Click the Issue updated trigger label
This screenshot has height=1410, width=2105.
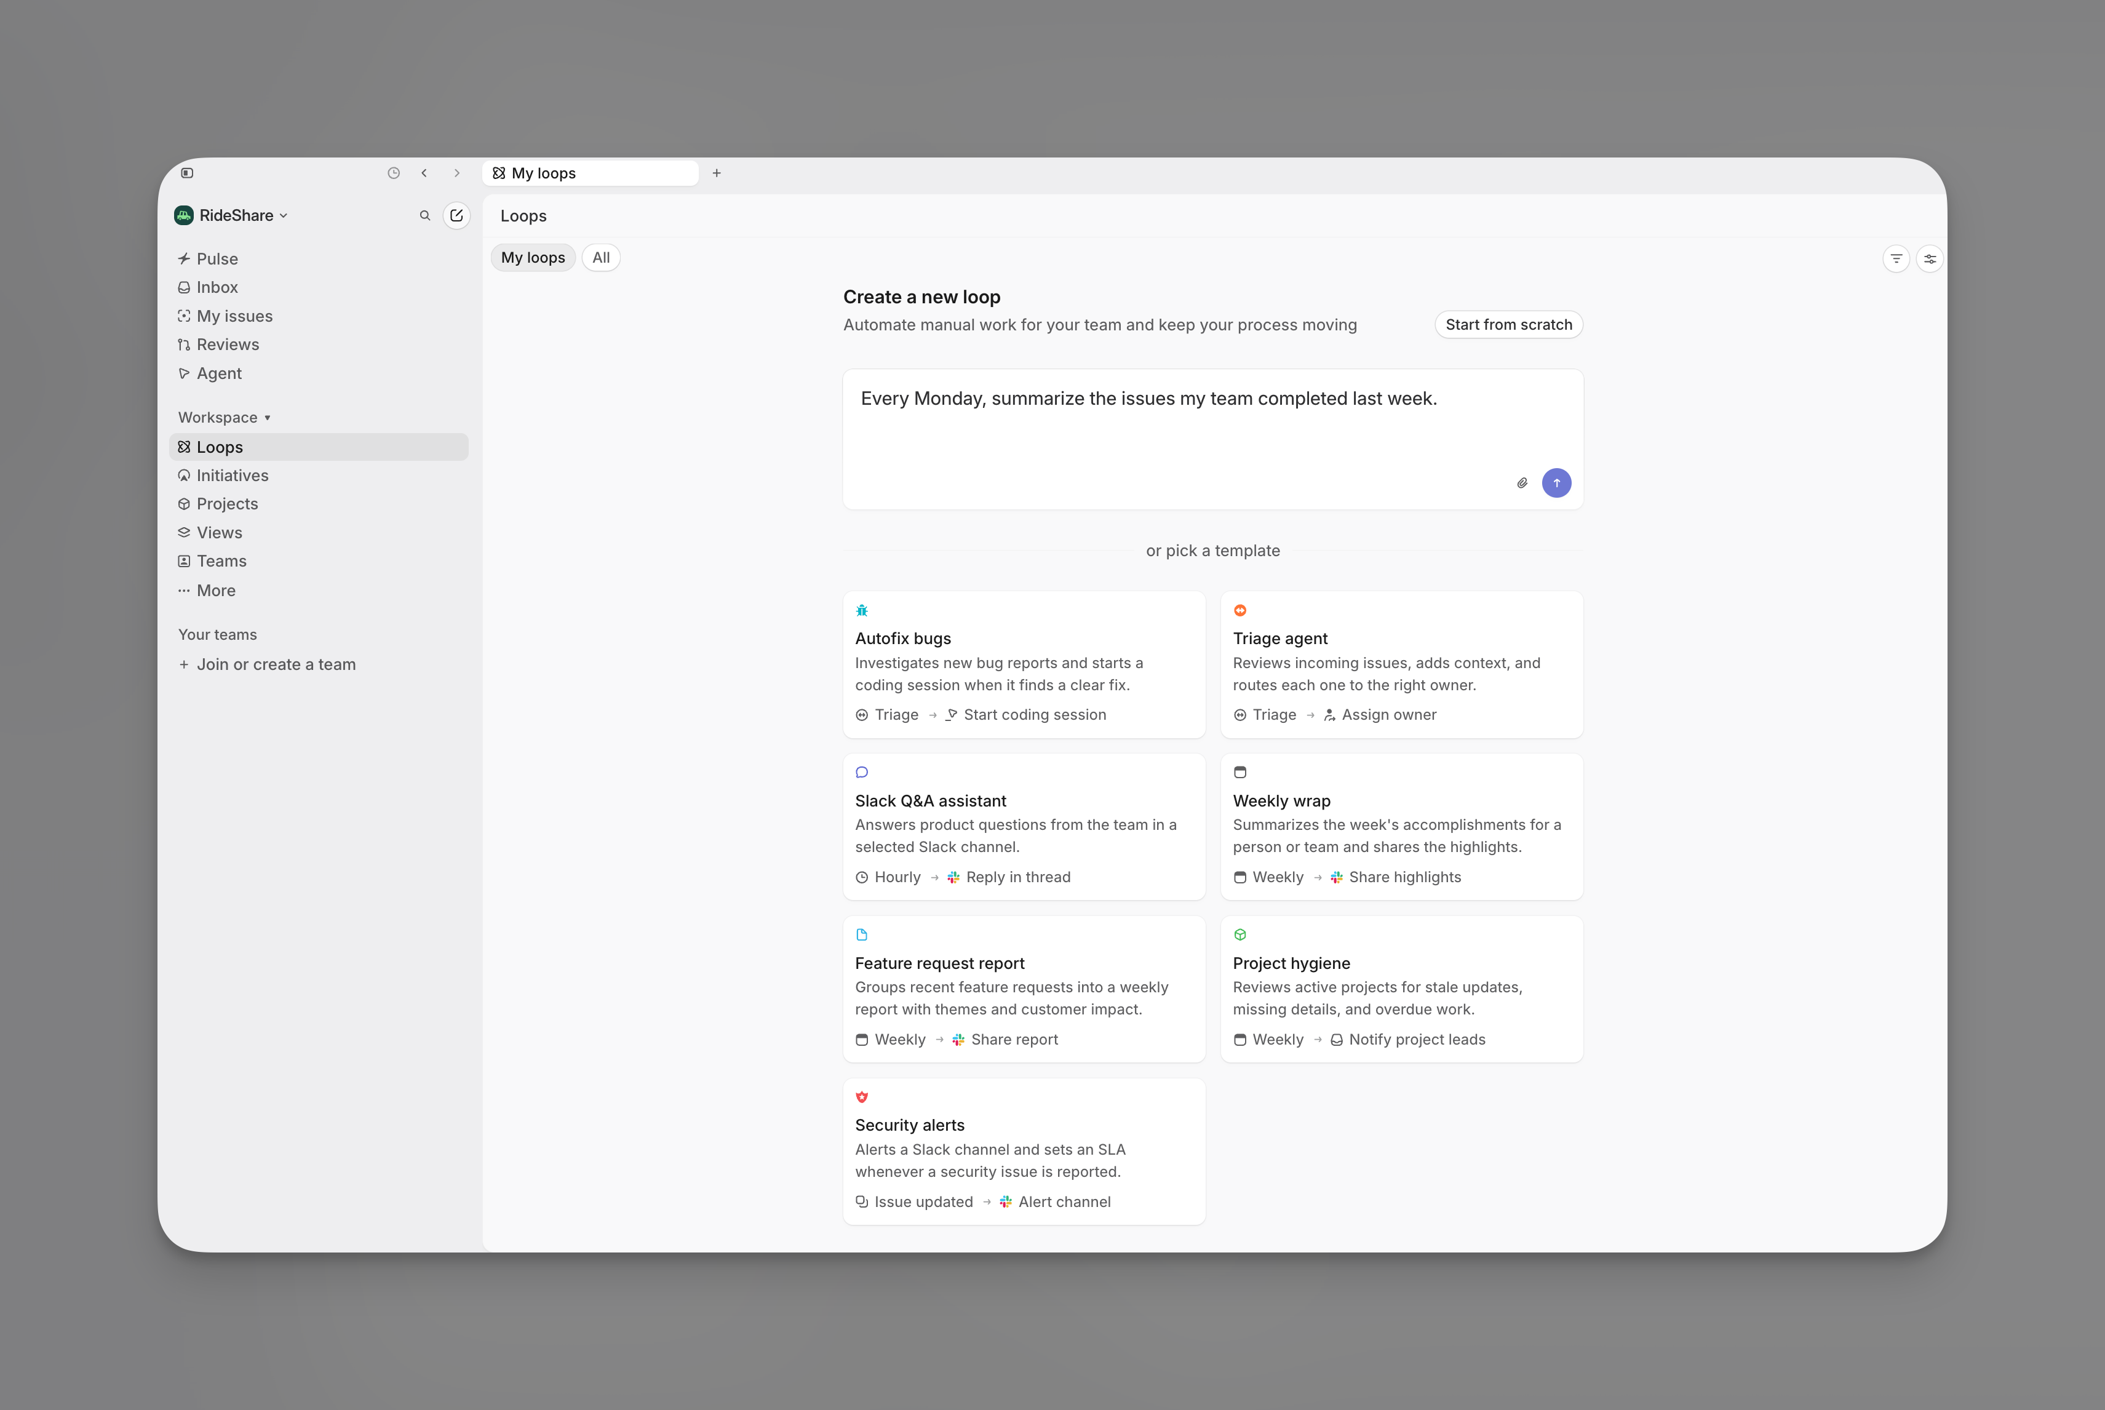(x=923, y=1202)
